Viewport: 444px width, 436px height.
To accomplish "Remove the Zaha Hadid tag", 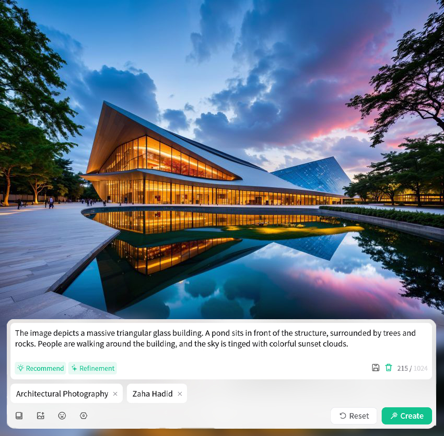I will tap(180, 394).
